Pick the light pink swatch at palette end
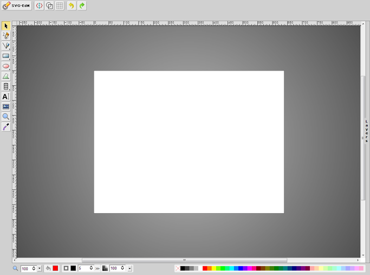 click(x=361, y=268)
